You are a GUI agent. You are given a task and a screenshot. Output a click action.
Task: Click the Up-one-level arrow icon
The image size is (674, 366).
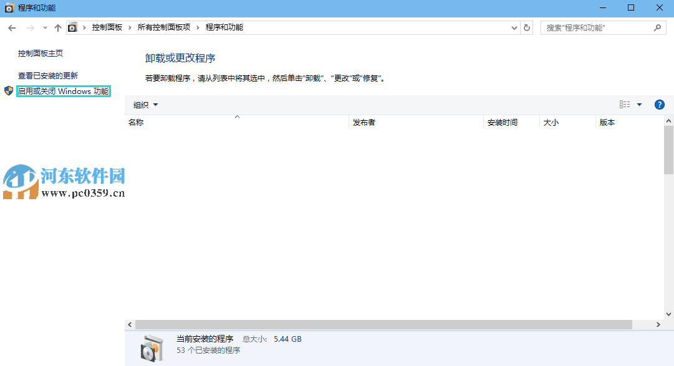pyautogui.click(x=57, y=27)
